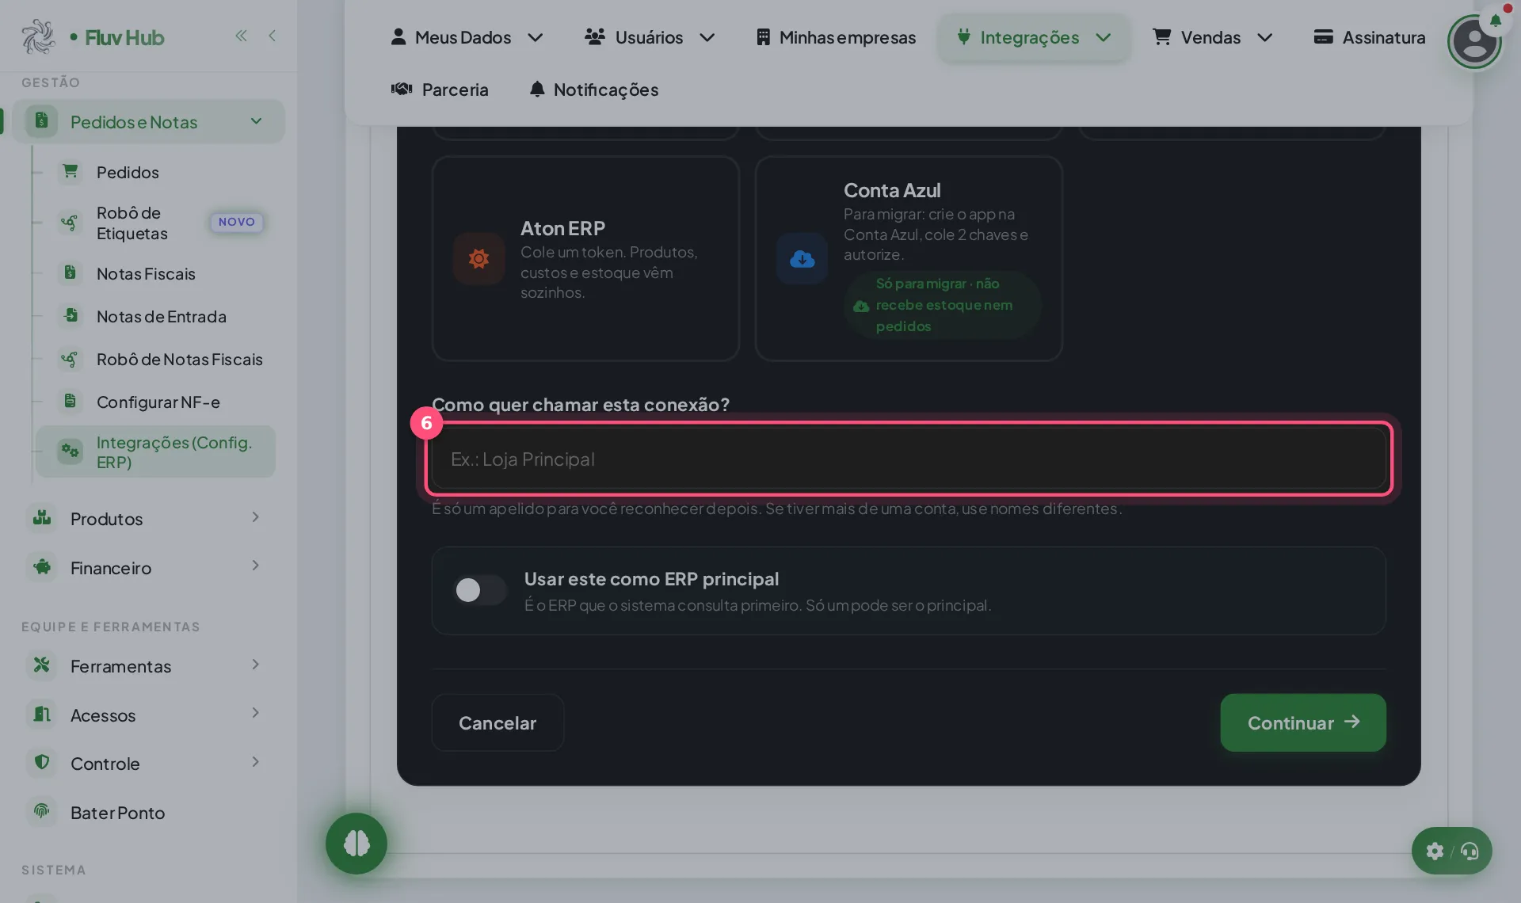The image size is (1521, 903).
Task: Open Vendas dropdown menu
Action: 1212,37
